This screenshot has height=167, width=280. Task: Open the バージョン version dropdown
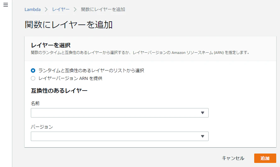120,136
